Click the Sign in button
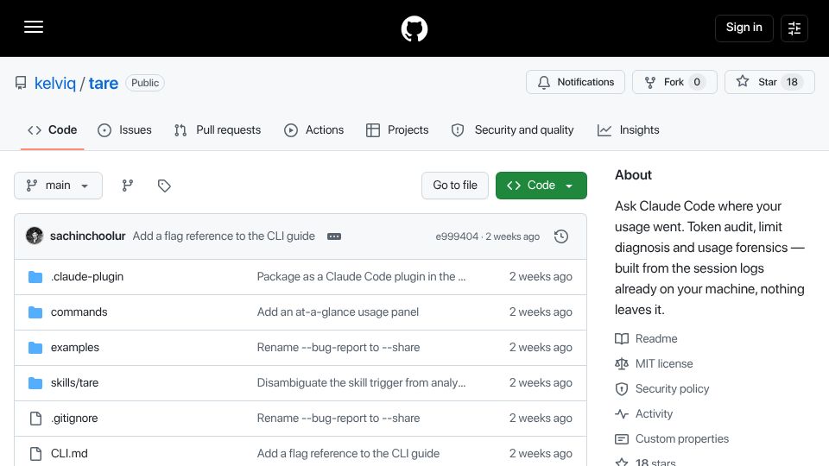 tap(744, 28)
